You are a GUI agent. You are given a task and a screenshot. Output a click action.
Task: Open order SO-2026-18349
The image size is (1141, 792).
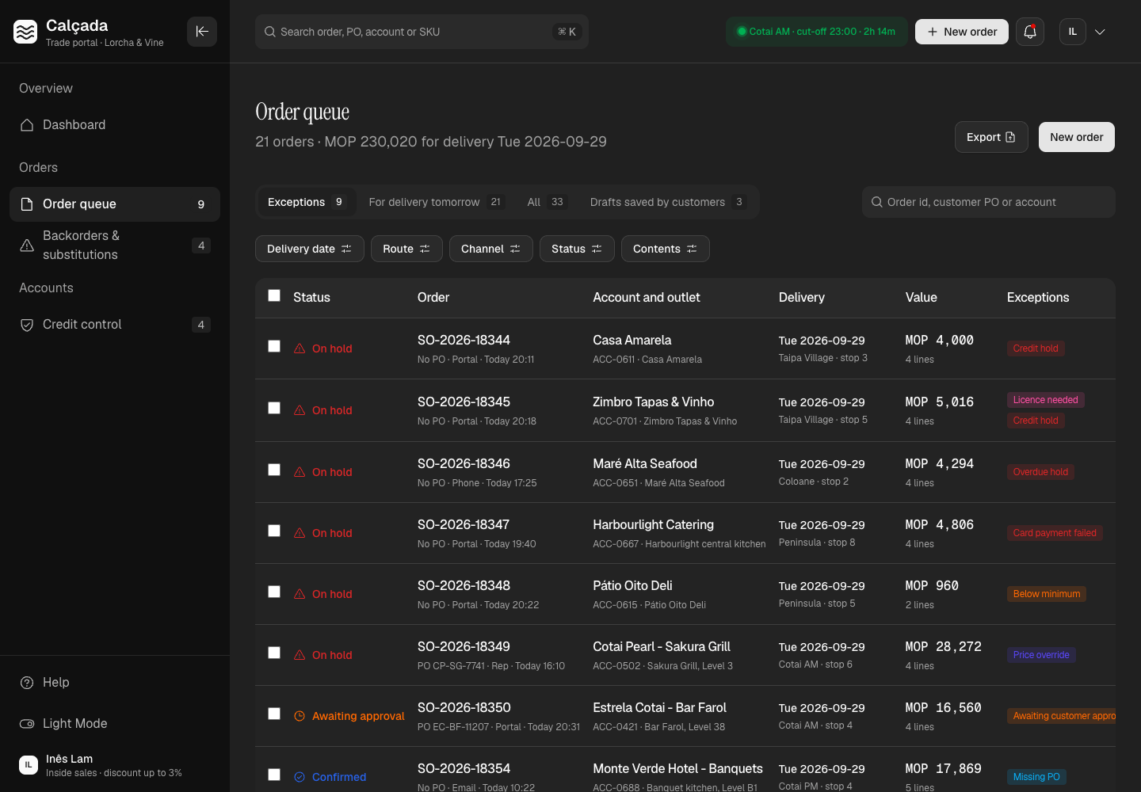464,646
